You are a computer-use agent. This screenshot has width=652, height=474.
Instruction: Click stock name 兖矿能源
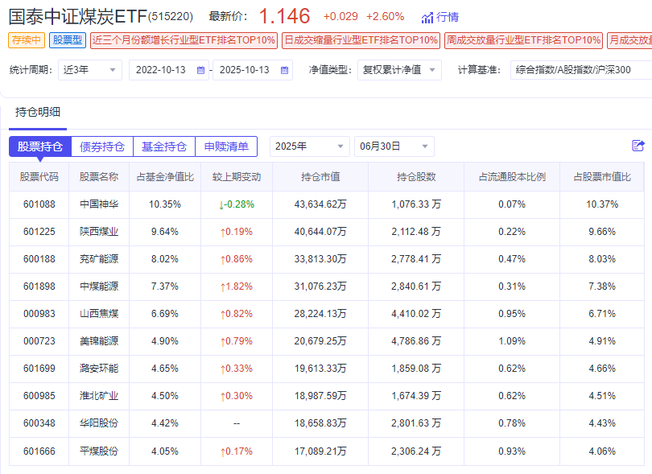99,259
